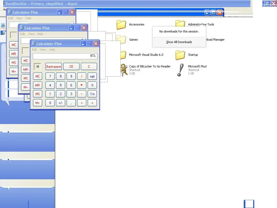Open the Startup folder icon
The image size is (277, 208).
[180, 55]
